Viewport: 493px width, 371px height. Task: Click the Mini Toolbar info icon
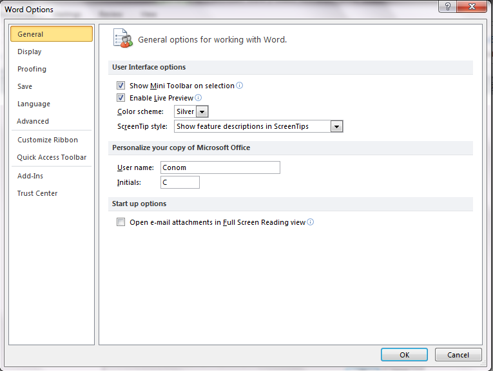tap(239, 86)
